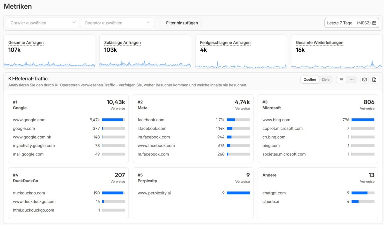Click the Filter hinzufügen button
384x225 pixels.
tap(178, 23)
